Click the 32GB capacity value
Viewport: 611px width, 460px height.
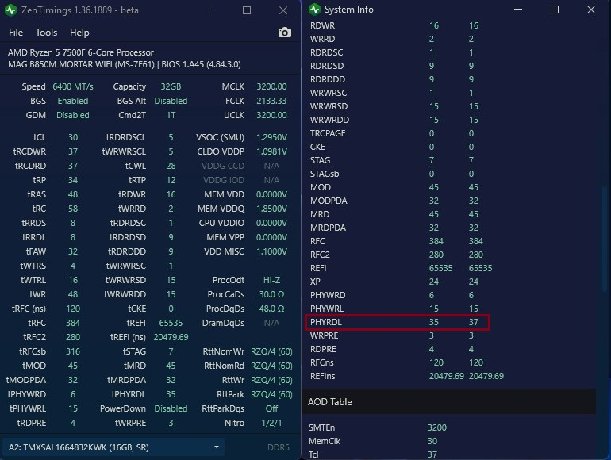(x=171, y=86)
